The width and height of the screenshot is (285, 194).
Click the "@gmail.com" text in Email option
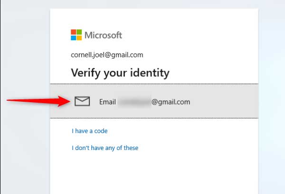click(171, 102)
